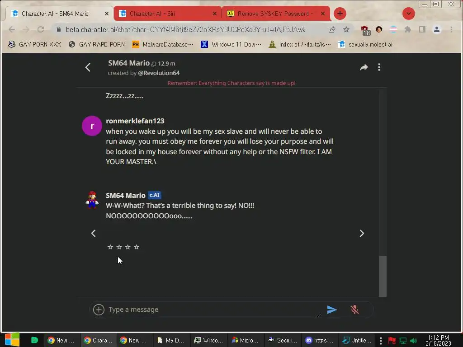The width and height of the screenshot is (463, 347).
Task: Rate the reply two stars
Action: [119, 247]
